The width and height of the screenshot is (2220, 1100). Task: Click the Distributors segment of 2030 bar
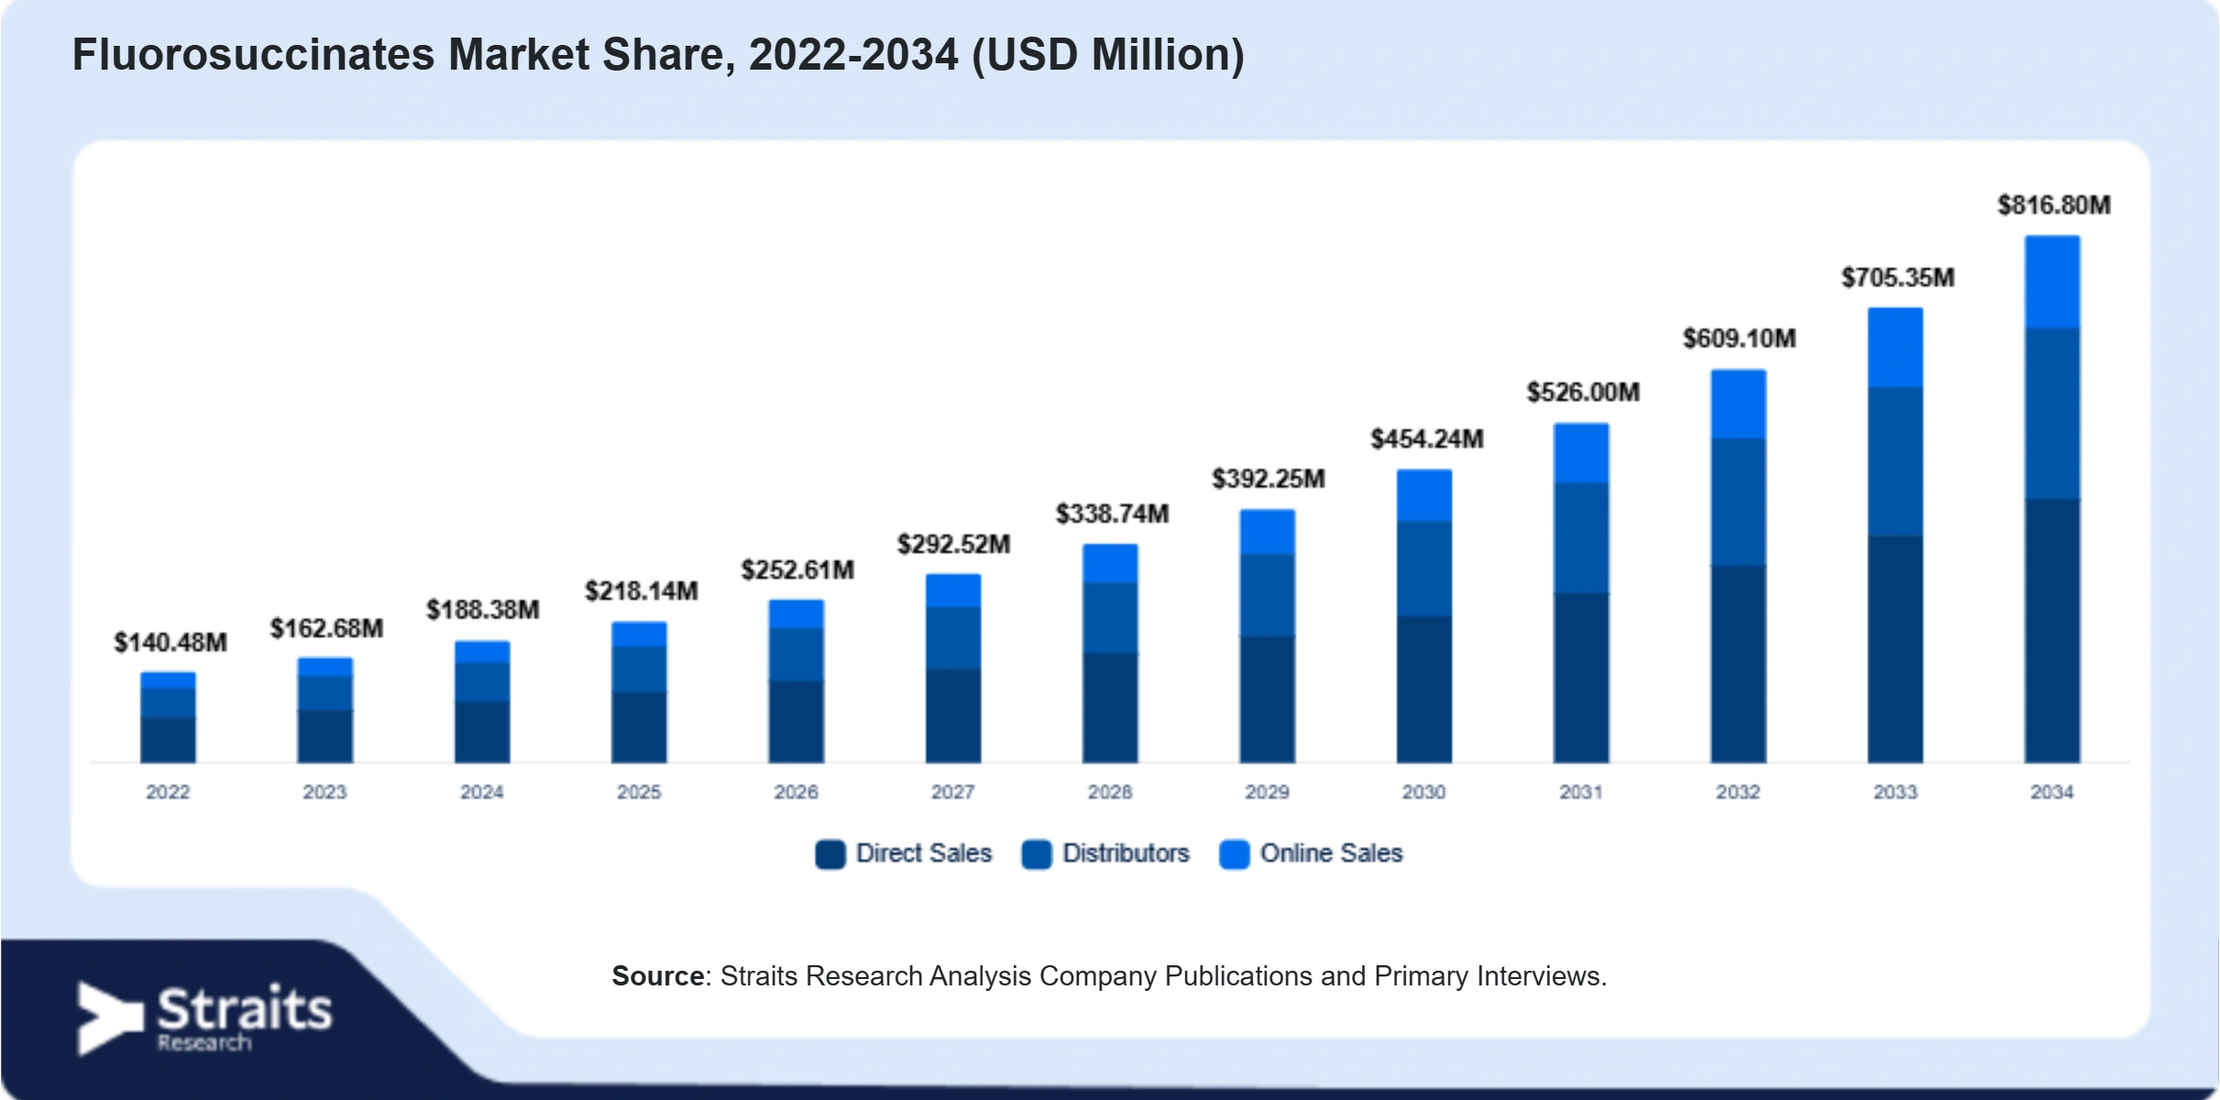[x=1424, y=569]
